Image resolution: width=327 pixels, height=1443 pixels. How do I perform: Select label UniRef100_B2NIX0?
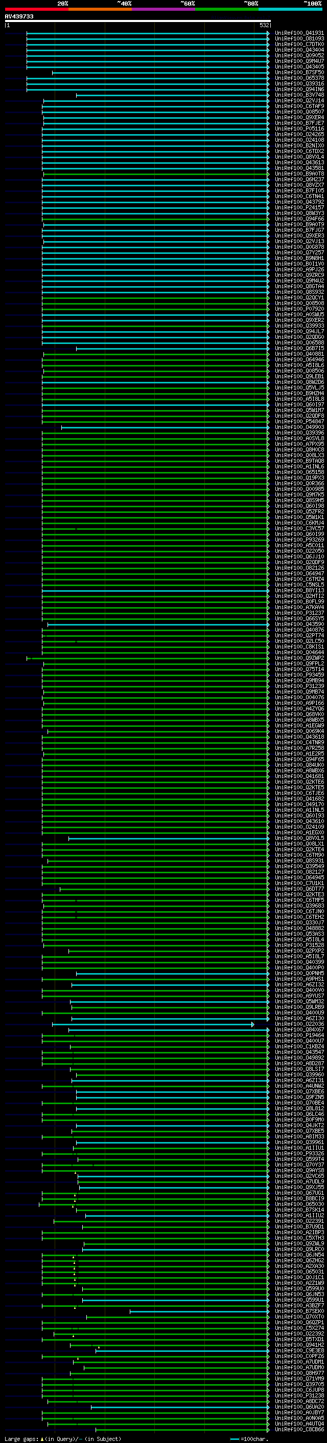point(299,146)
